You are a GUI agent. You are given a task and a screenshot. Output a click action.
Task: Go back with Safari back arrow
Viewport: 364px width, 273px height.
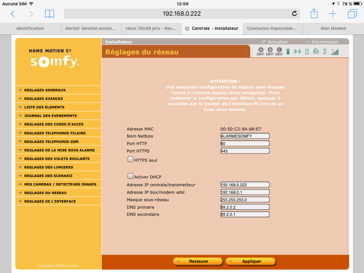[x=13, y=14]
